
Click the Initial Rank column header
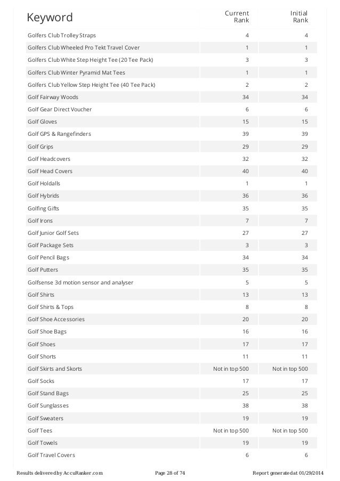299,17
